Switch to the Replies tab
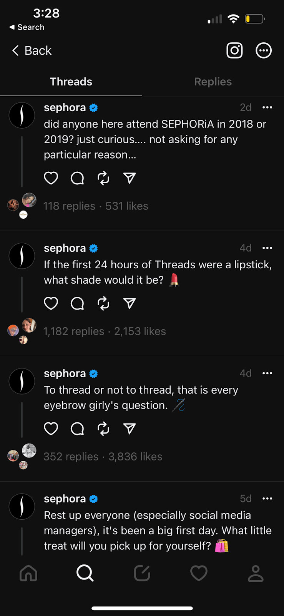The width and height of the screenshot is (284, 616). (213, 82)
